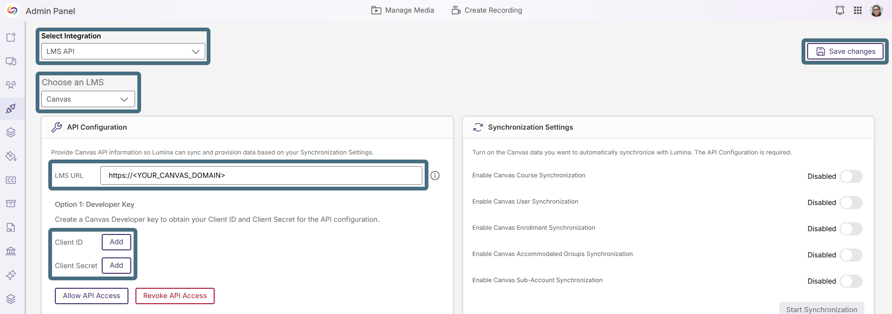This screenshot has height=314, width=892.
Task: Open the notifications bell
Action: [840, 10]
